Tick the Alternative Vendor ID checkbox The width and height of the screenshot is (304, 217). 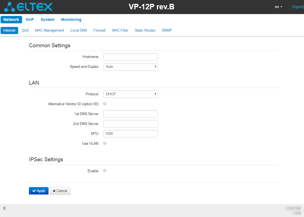tap(105, 104)
